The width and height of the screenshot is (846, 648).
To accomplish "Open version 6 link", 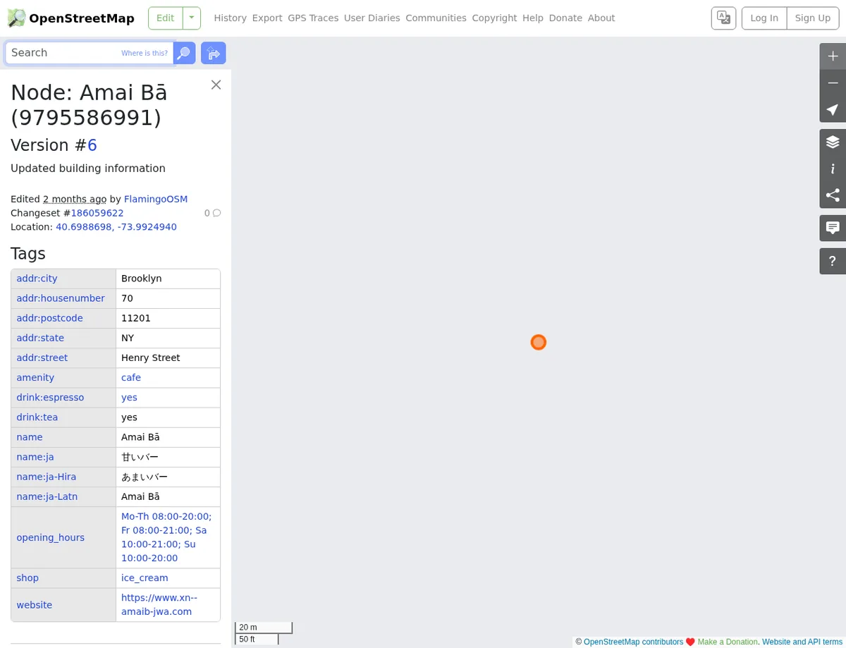I will click(x=92, y=145).
